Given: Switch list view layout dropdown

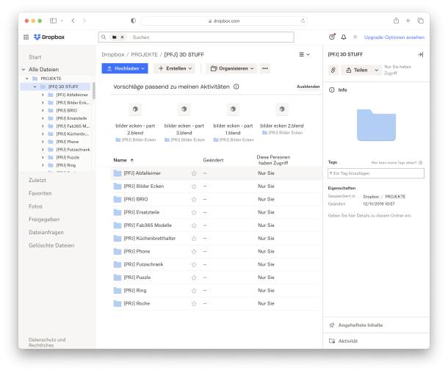Looking at the screenshot, I should coord(304,54).
